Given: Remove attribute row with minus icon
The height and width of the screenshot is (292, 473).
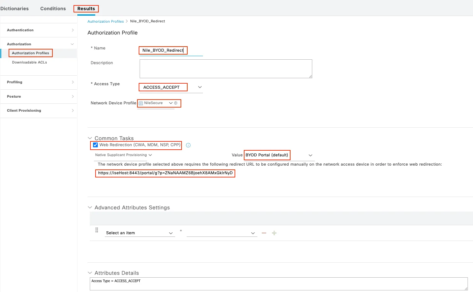Looking at the screenshot, I should [x=264, y=233].
